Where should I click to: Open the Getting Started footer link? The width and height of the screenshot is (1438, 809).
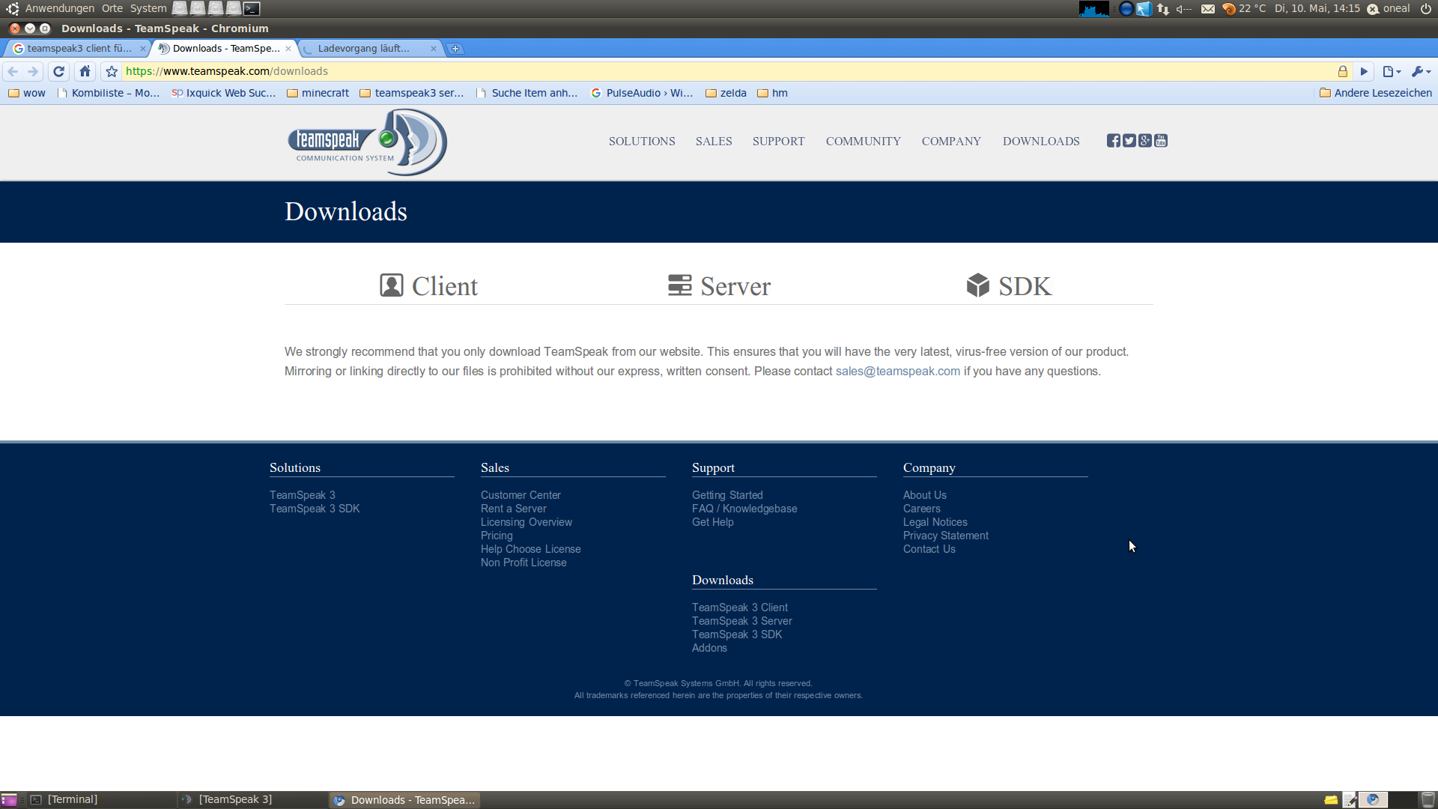[x=727, y=495]
